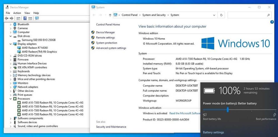Click the battery icon in the flyout
This screenshot has height=137, width=278.
pyautogui.click(x=209, y=91)
